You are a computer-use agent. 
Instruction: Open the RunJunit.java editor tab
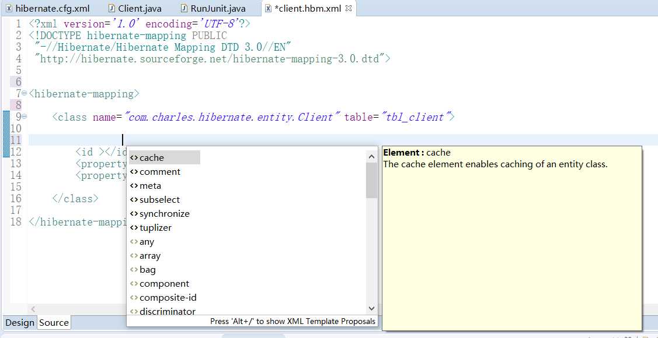click(213, 8)
